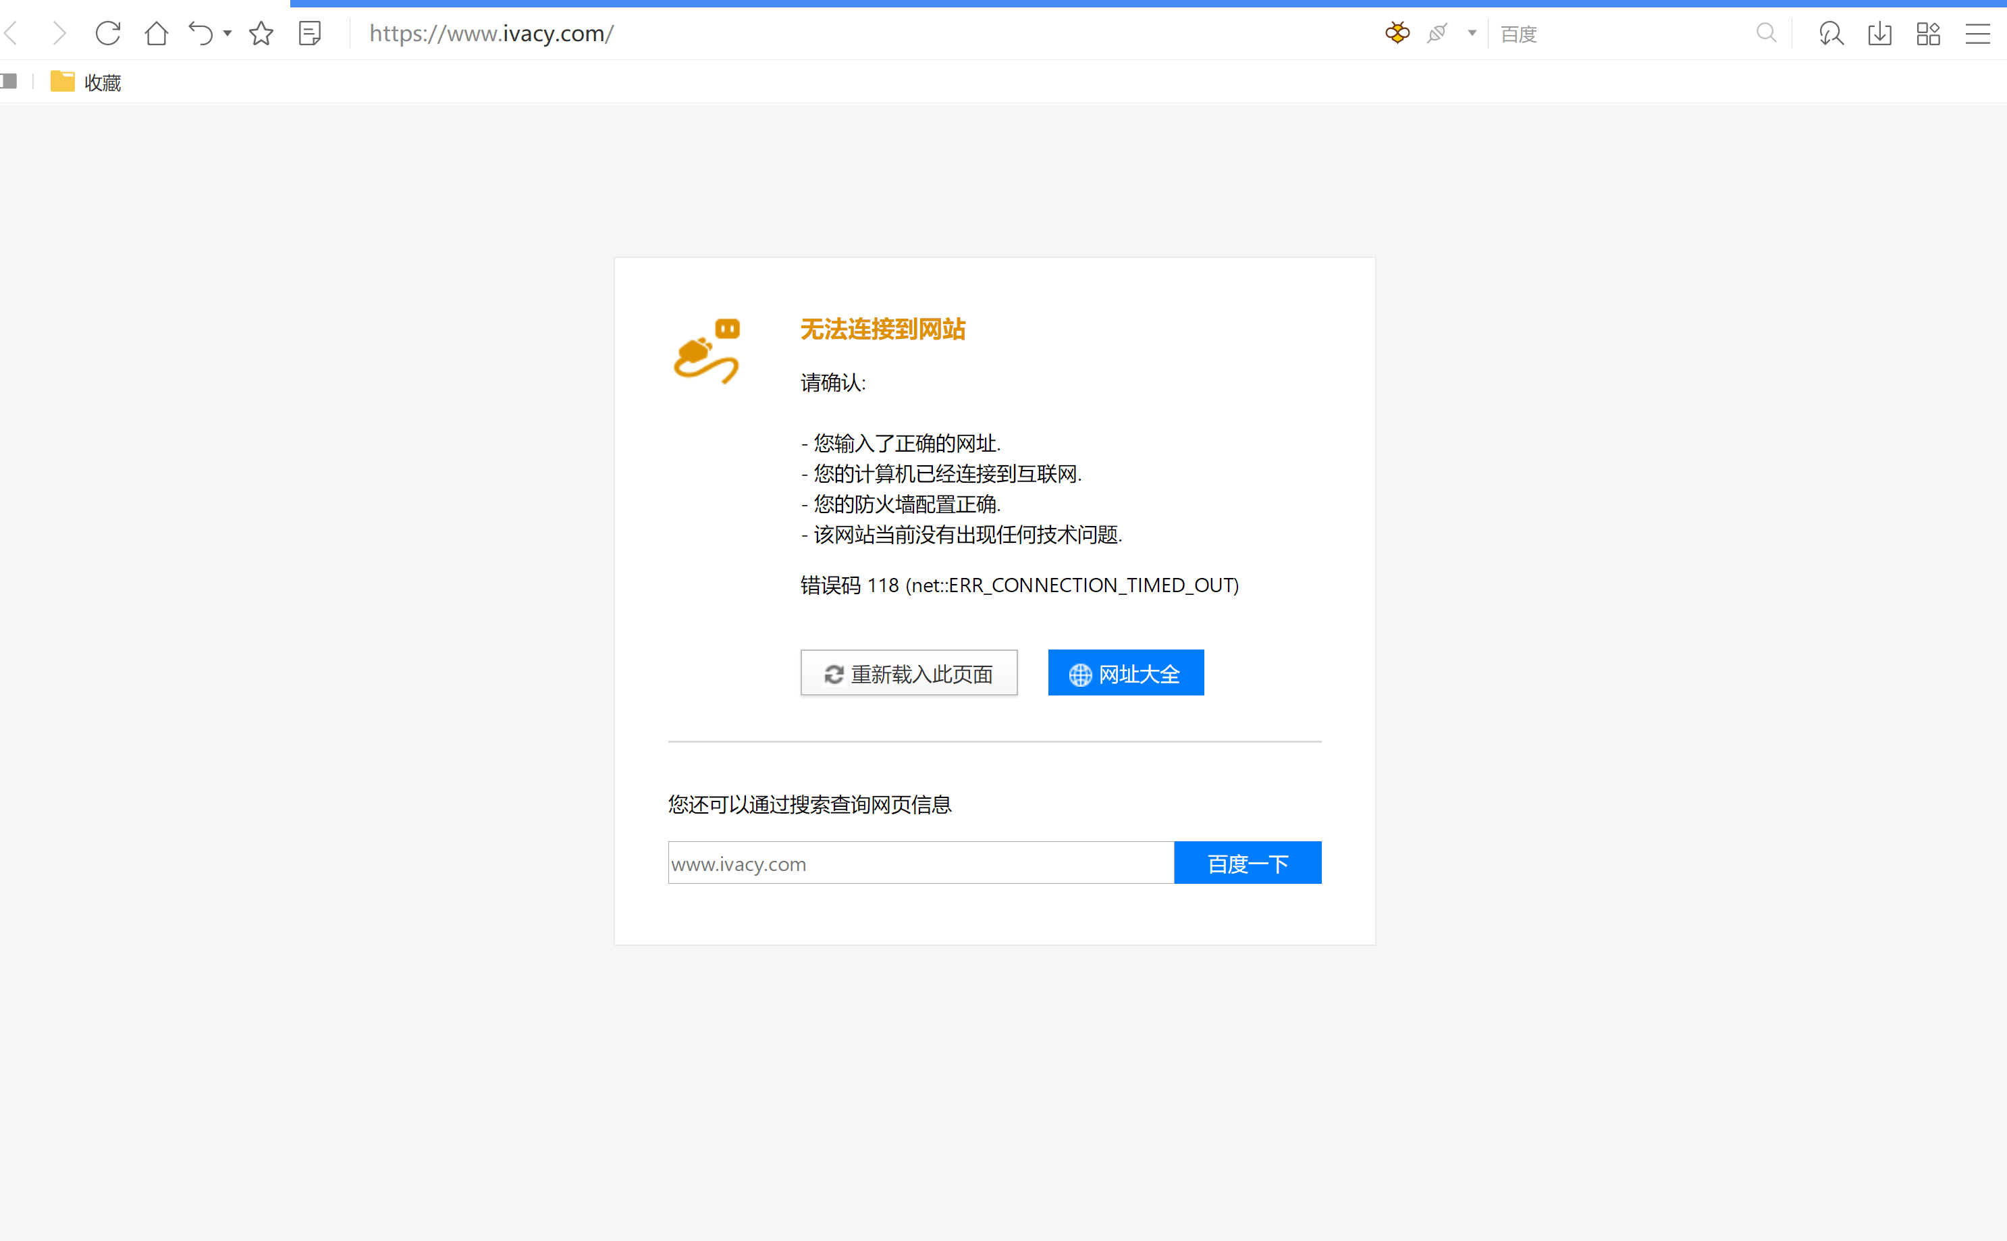2007x1241 pixels.
Task: Click the 网址大全 blue button
Action: tap(1126, 673)
